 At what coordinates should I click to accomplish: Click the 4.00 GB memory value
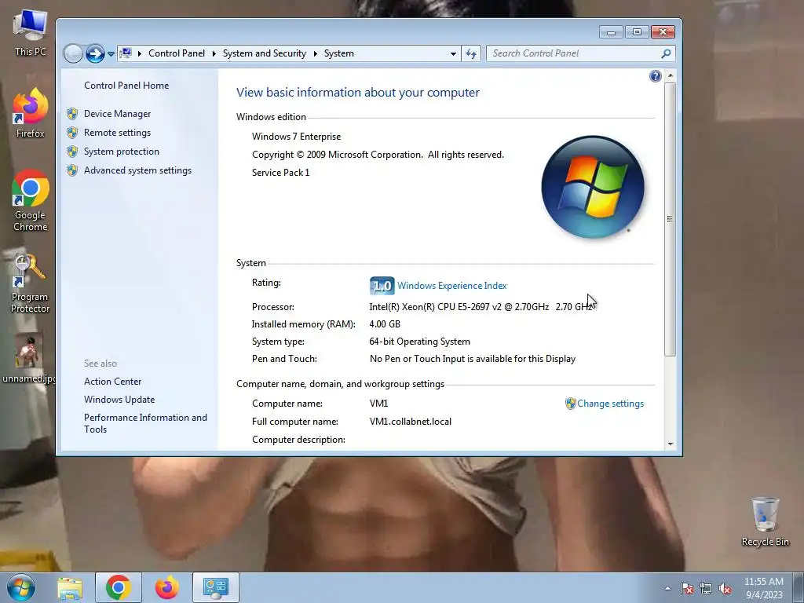pyautogui.click(x=385, y=324)
